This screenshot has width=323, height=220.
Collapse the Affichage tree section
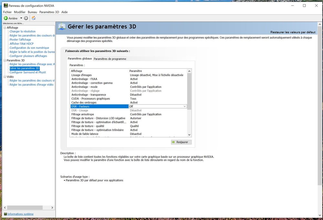pyautogui.click(x=5, y=27)
